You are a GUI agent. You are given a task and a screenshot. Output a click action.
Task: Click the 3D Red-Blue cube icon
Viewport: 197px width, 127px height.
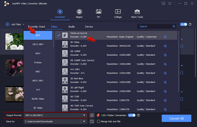coord(65,81)
